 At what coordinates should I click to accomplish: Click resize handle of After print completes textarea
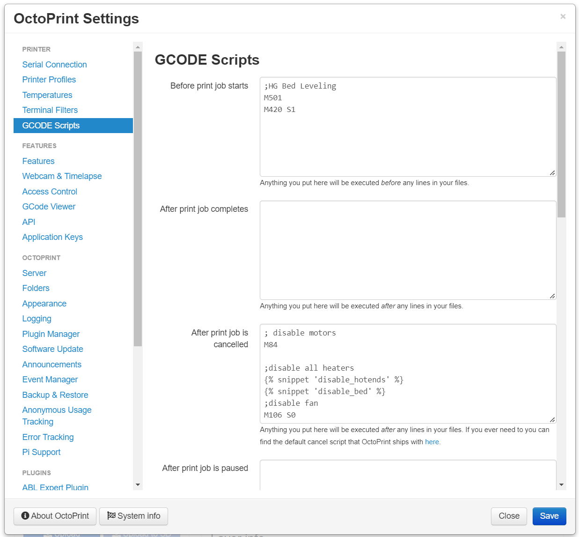[552, 296]
